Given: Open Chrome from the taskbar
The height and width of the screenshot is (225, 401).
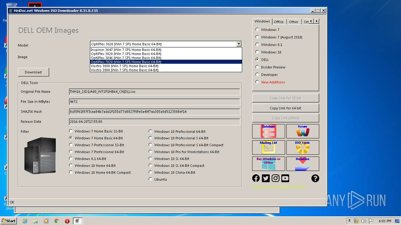Looking at the screenshot, I should [57, 221].
